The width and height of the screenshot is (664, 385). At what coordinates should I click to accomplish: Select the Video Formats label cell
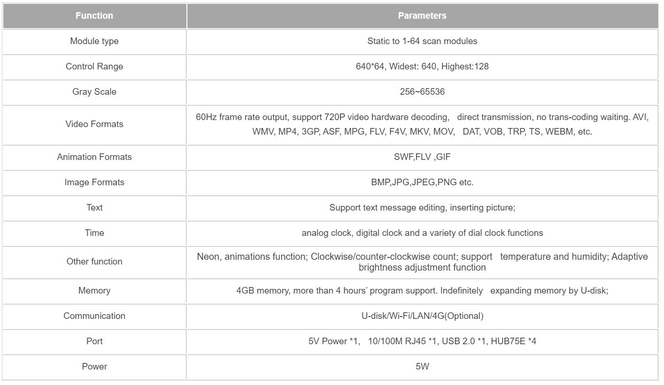94,124
